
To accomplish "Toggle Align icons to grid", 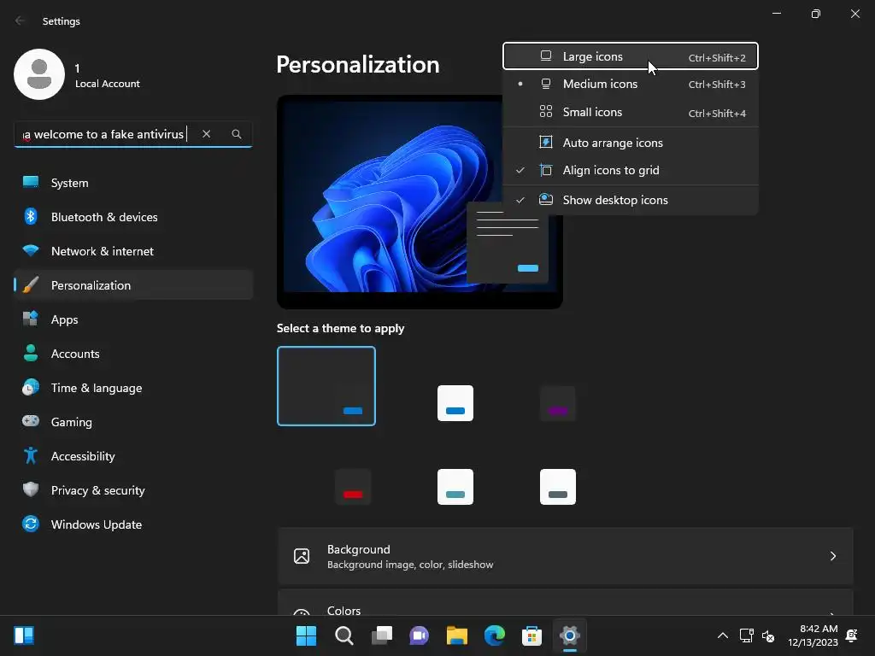I will (x=630, y=170).
